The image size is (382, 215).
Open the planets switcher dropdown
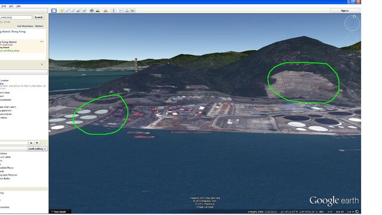click(106, 11)
